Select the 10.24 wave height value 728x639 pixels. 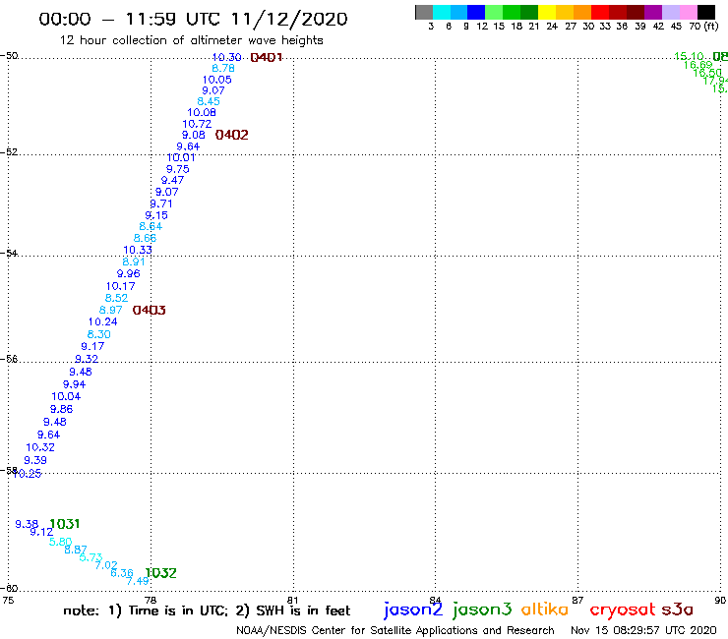(102, 322)
